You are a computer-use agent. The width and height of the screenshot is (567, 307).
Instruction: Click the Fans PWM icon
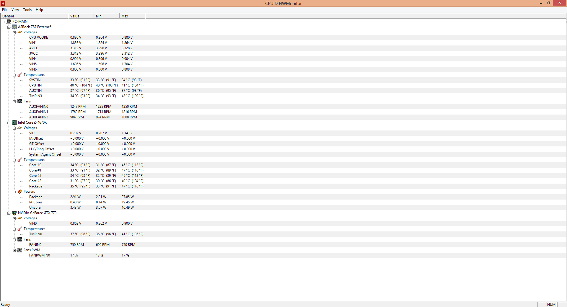pos(20,250)
